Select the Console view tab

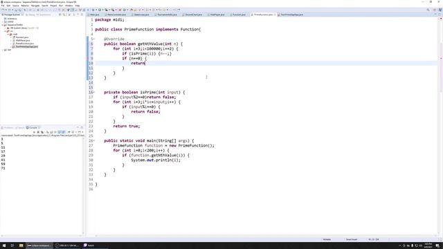tap(33, 127)
